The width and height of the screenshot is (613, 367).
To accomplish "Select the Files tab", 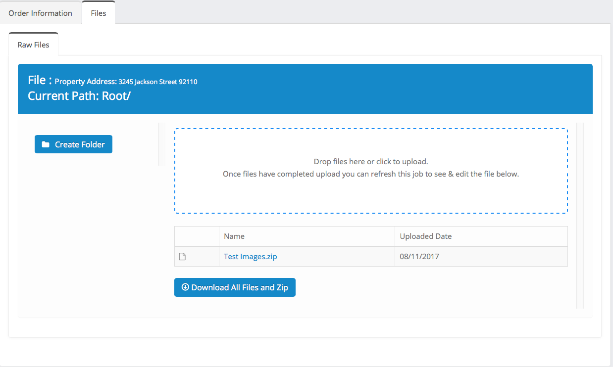I will (99, 13).
